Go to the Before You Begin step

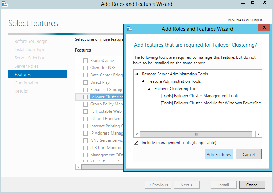pyautogui.click(x=31, y=41)
